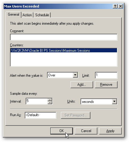Increase interval with the up spinner arrow
The image size is (129, 142).
point(50,100)
